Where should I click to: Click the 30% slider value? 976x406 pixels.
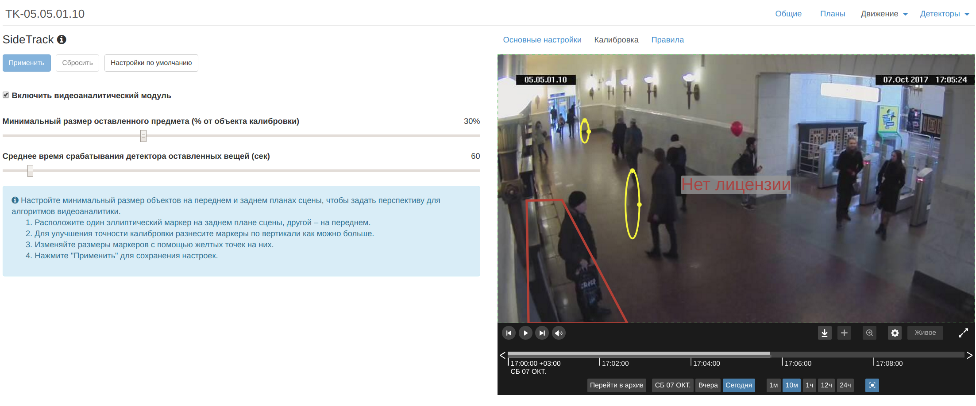[x=471, y=121]
